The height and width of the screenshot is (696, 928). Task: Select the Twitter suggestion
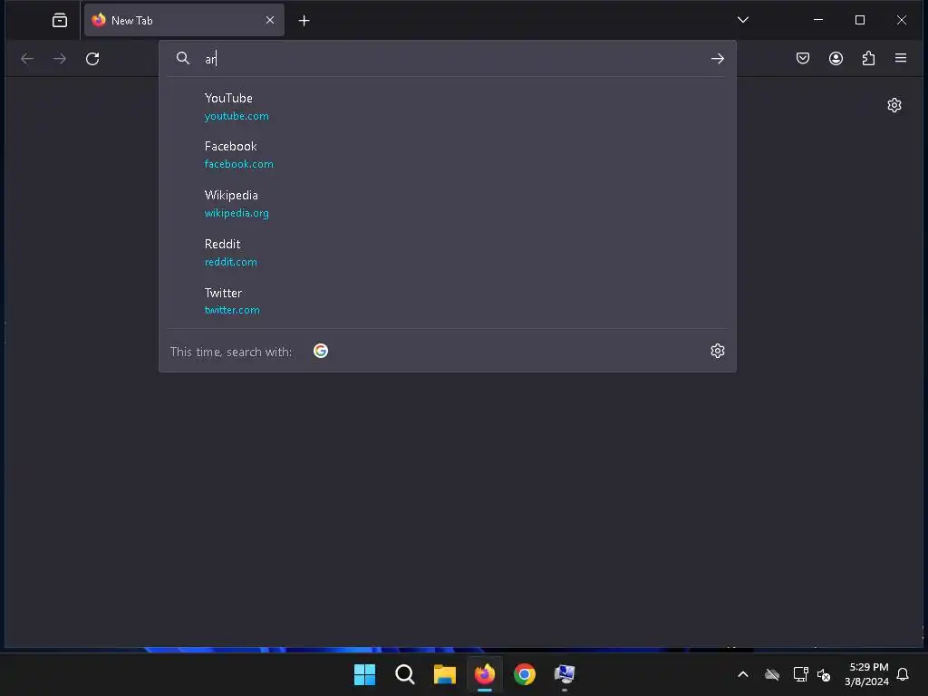click(x=448, y=301)
